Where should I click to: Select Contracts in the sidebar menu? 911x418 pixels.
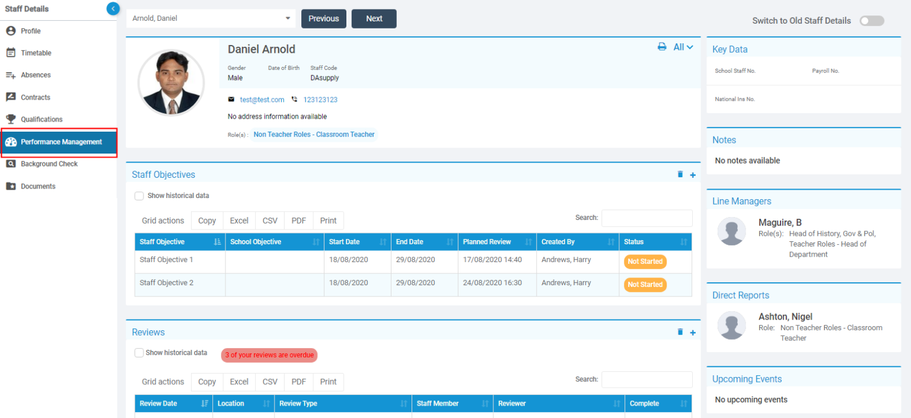click(12, 97)
